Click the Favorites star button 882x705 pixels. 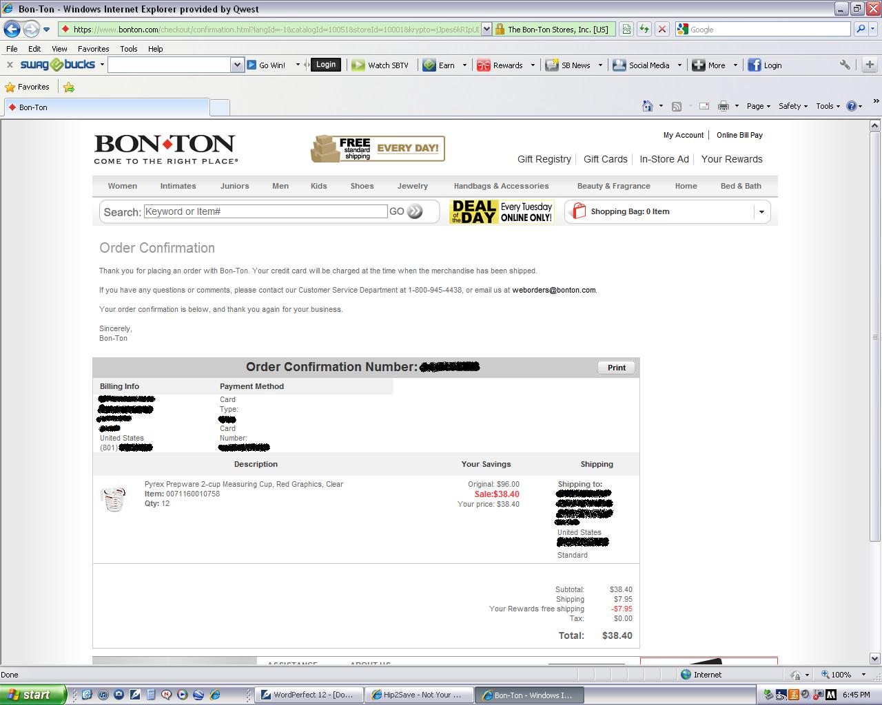[x=28, y=87]
